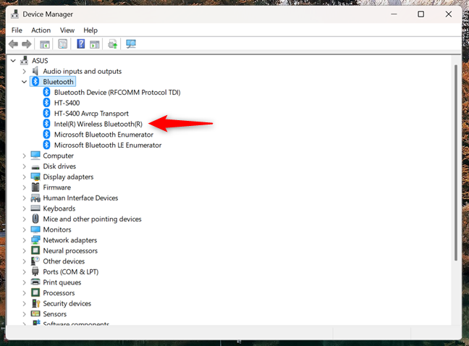Click the ASUS computer root icon

coord(24,60)
